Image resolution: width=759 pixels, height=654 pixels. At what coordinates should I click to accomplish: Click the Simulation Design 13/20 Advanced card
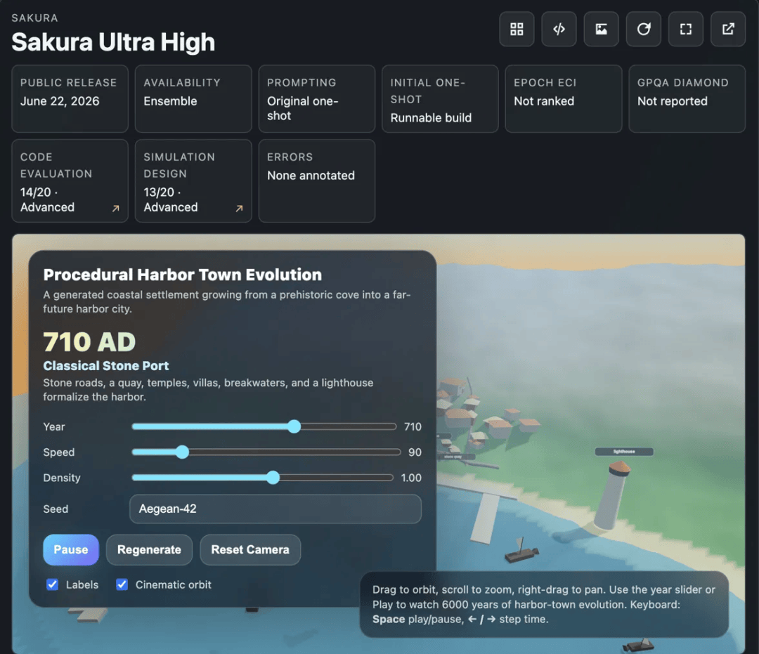(193, 181)
